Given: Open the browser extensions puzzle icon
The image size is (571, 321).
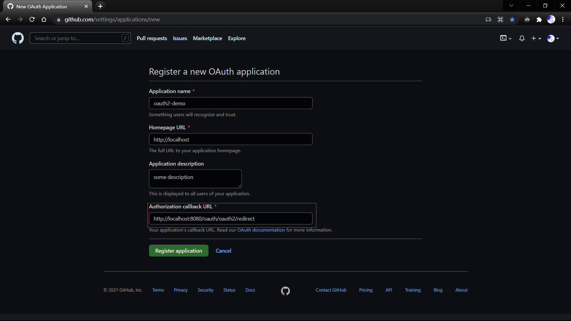Looking at the screenshot, I should [539, 20].
